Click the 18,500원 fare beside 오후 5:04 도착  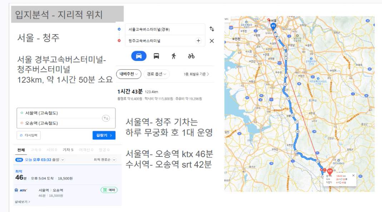click(x=65, y=179)
